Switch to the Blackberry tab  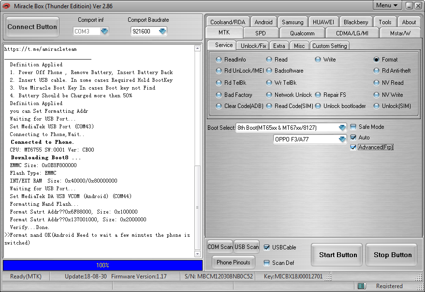(356, 22)
